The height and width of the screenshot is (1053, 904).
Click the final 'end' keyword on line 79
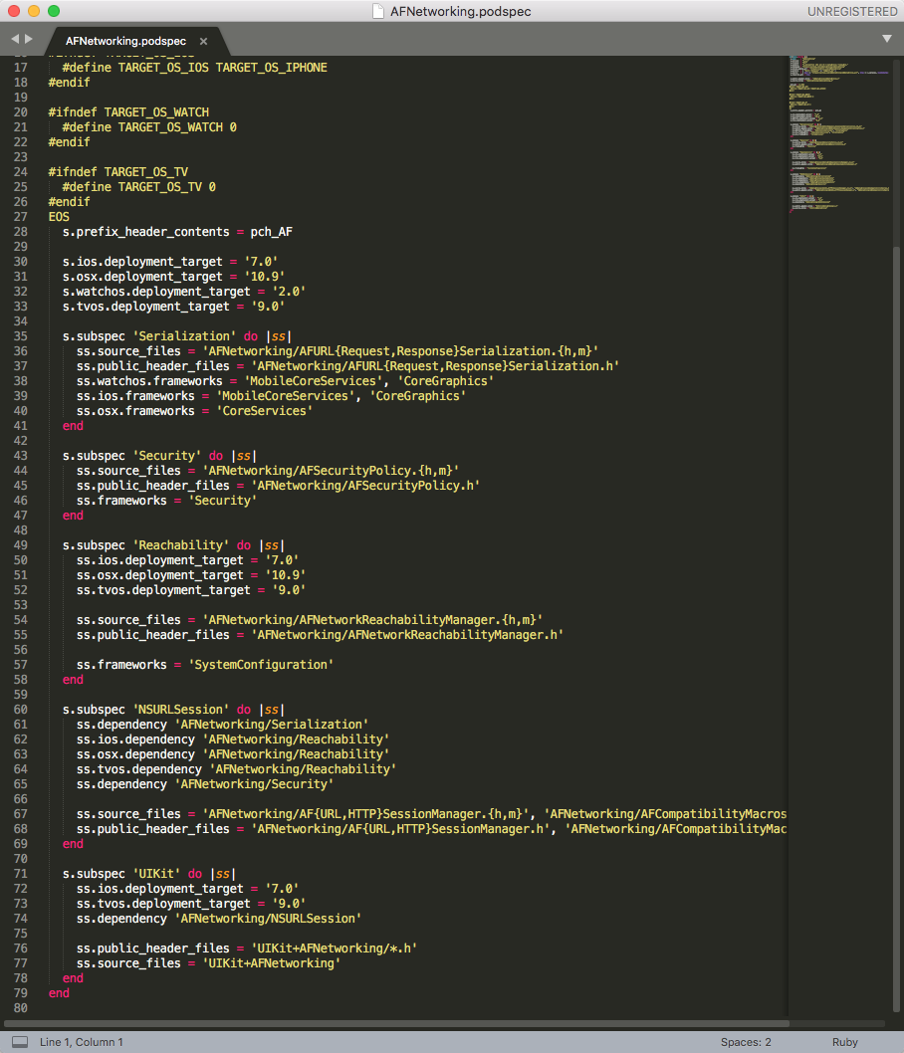point(59,993)
